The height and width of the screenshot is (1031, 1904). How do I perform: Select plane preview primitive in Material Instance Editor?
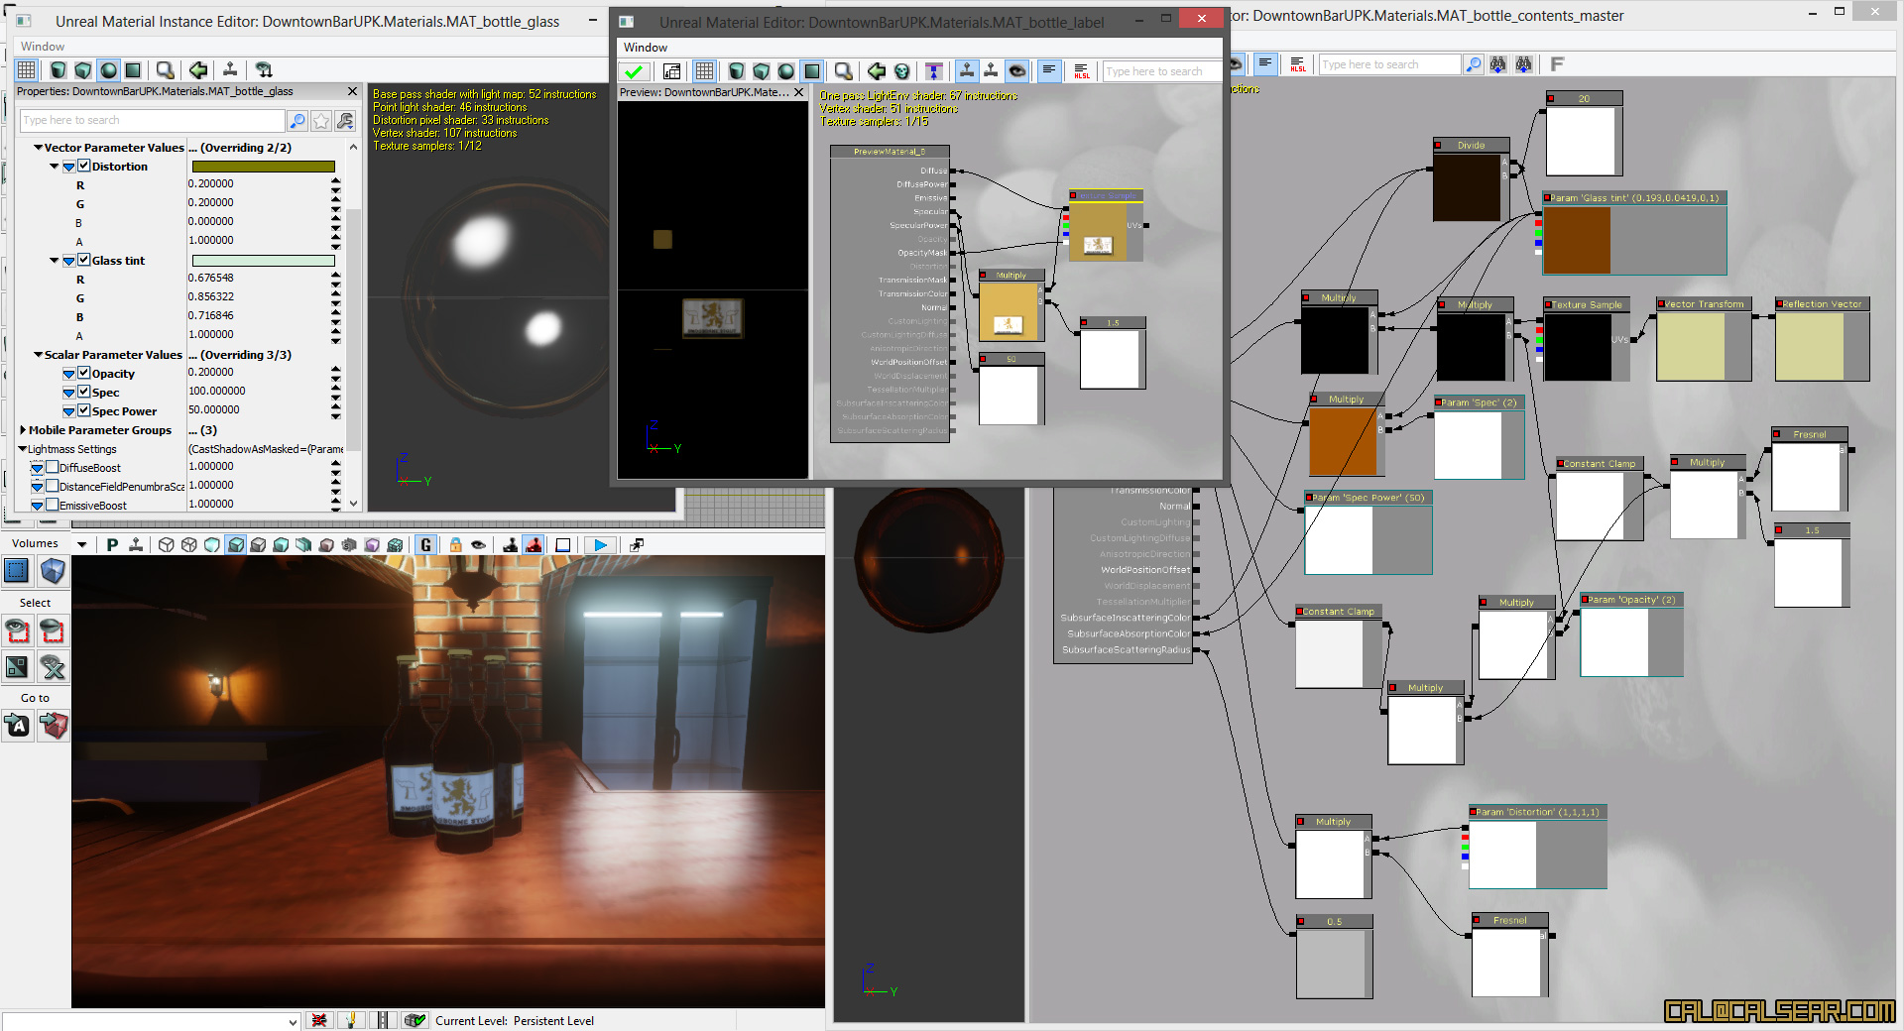click(x=133, y=69)
